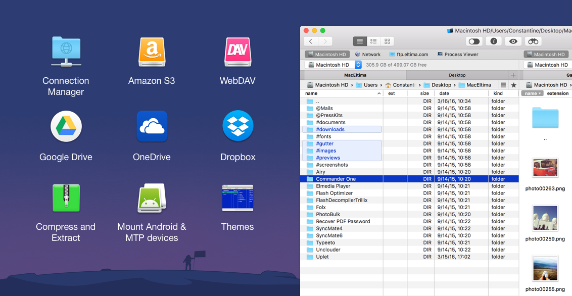Open the right panel Macintosh HD drive dropdown
Image resolution: width=572 pixels, height=296 pixels.
point(548,65)
